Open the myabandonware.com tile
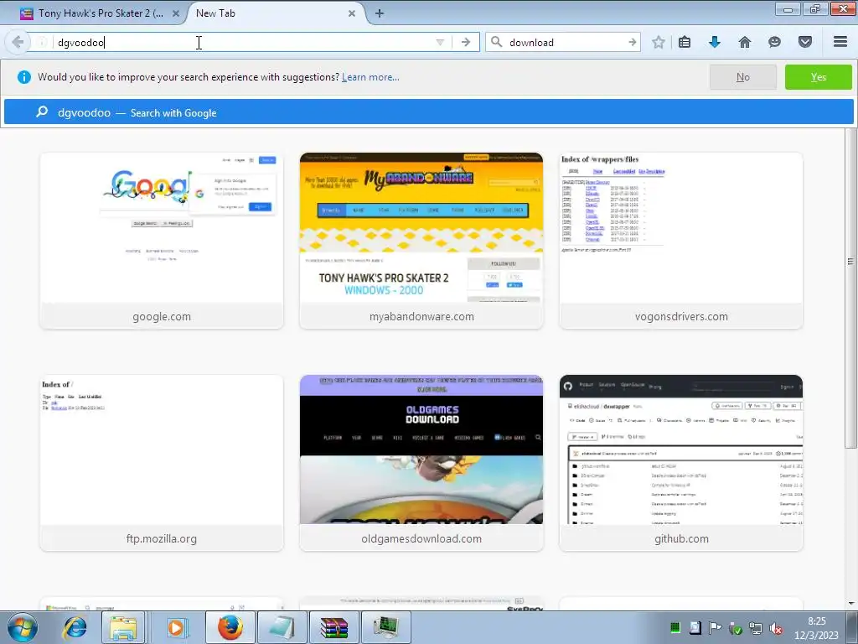The width and height of the screenshot is (858, 644). pyautogui.click(x=421, y=241)
